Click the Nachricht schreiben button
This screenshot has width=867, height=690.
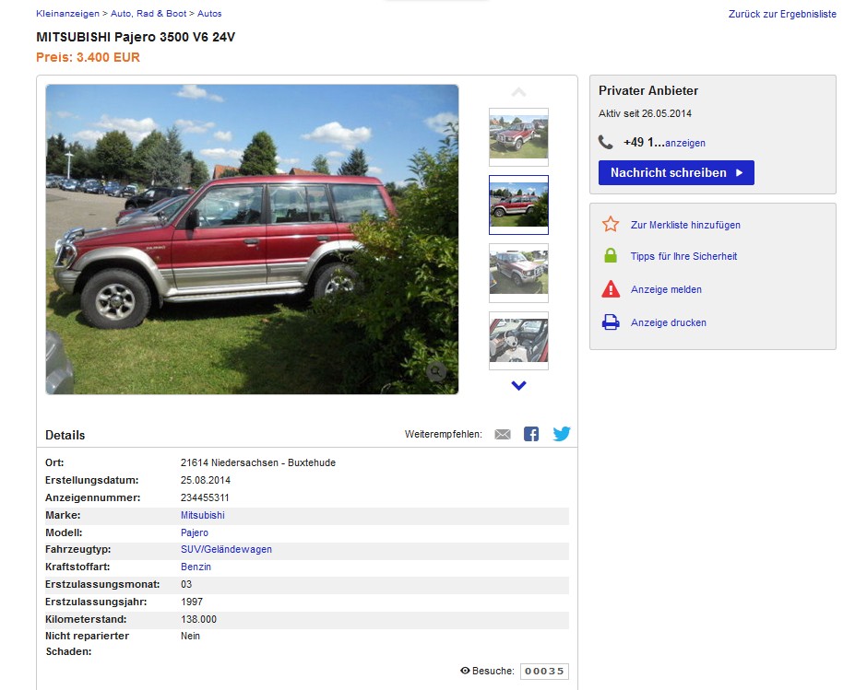(x=676, y=173)
